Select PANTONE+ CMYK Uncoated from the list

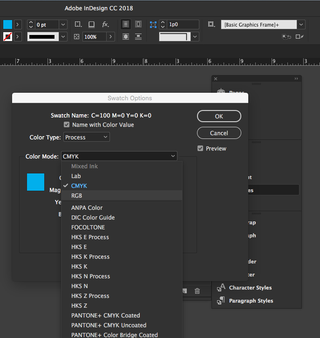(122, 325)
